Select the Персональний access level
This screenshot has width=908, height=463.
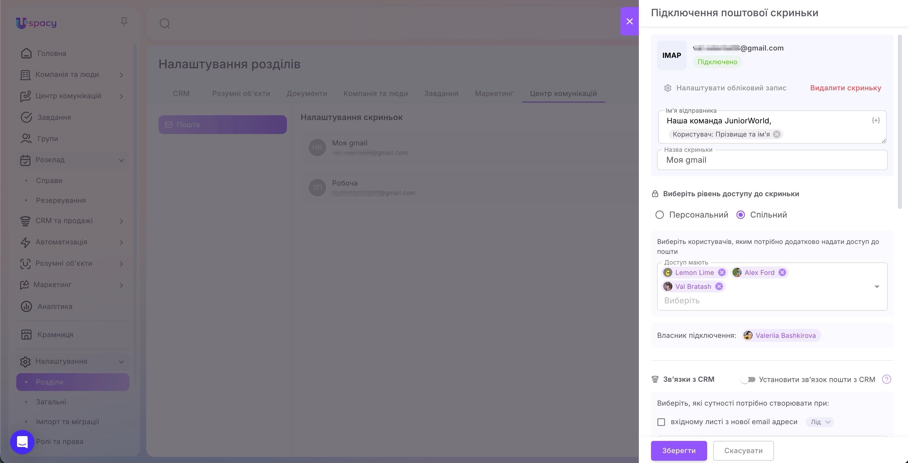659,214
